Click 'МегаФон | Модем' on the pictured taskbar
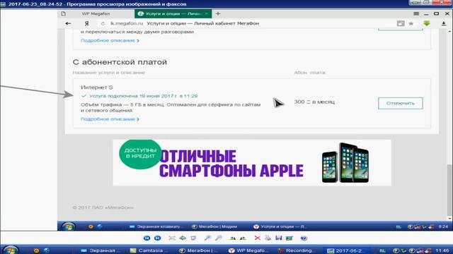This screenshot has width=453, height=254. (214, 226)
